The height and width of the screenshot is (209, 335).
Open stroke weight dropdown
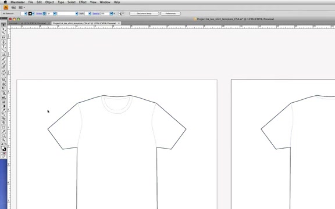(x=55, y=13)
